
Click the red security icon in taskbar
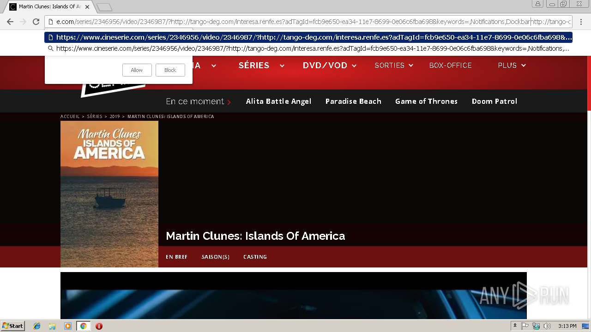click(99, 326)
